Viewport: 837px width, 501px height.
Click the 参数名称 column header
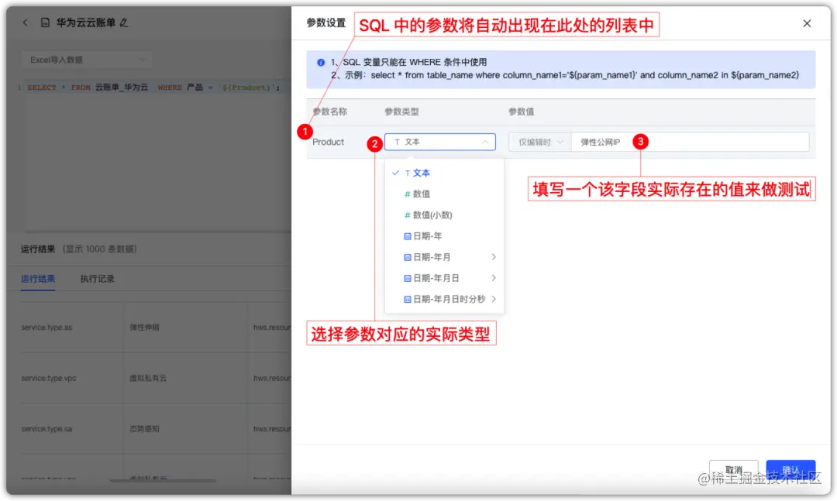[329, 112]
